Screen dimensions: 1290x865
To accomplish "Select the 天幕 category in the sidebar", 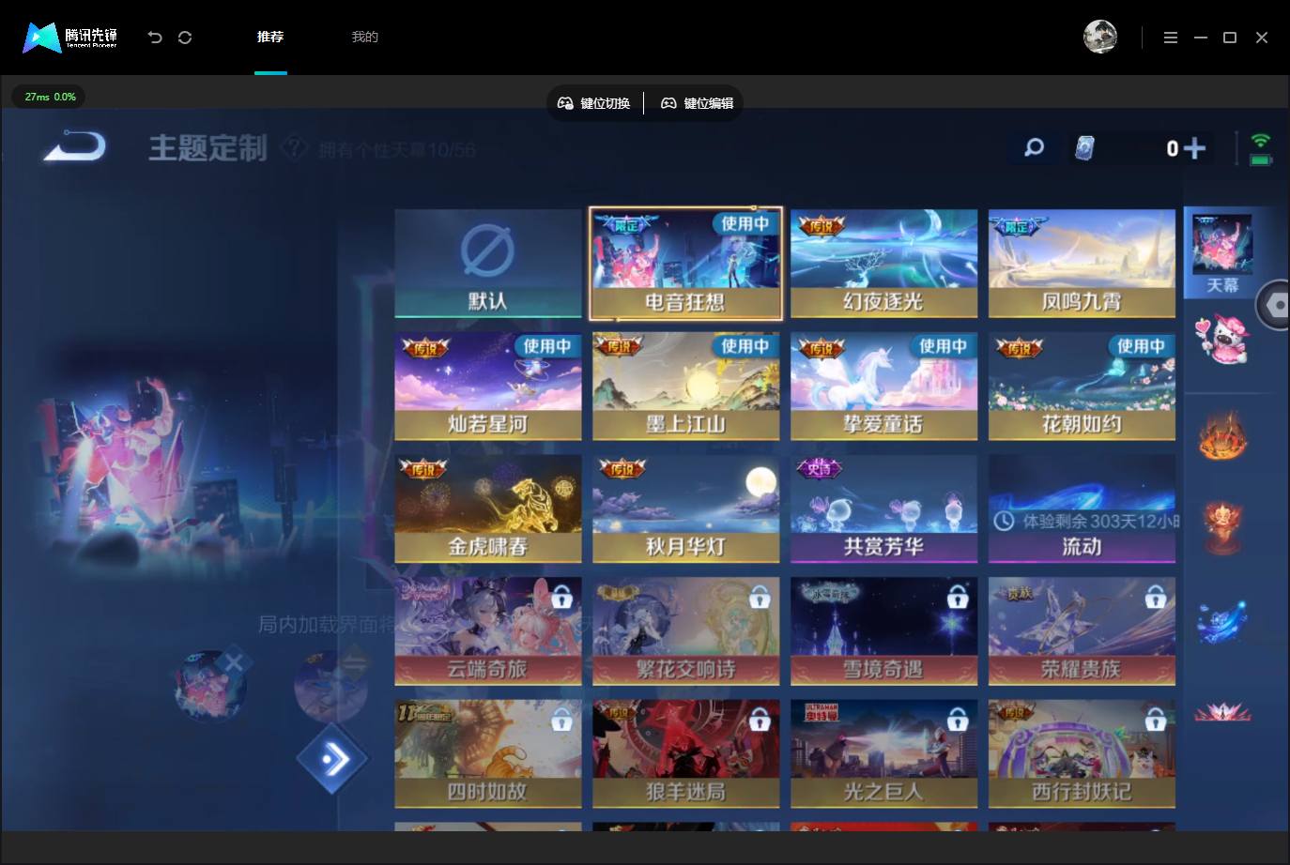I will coord(1221,253).
